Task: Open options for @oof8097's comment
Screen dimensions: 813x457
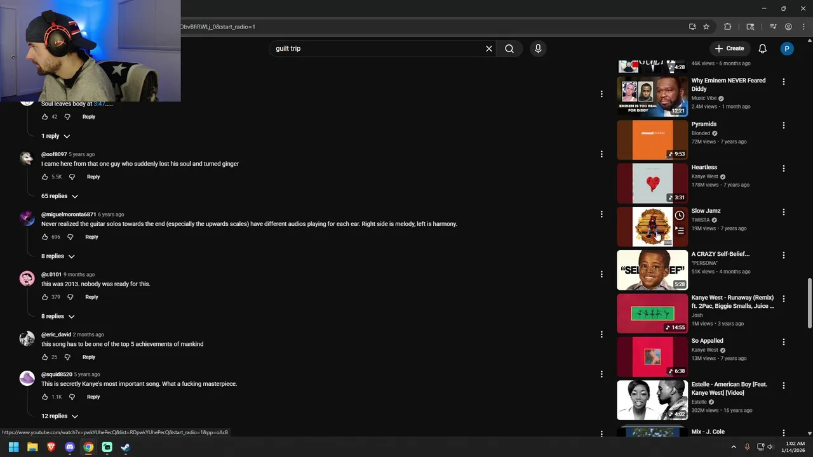Action: (x=601, y=154)
